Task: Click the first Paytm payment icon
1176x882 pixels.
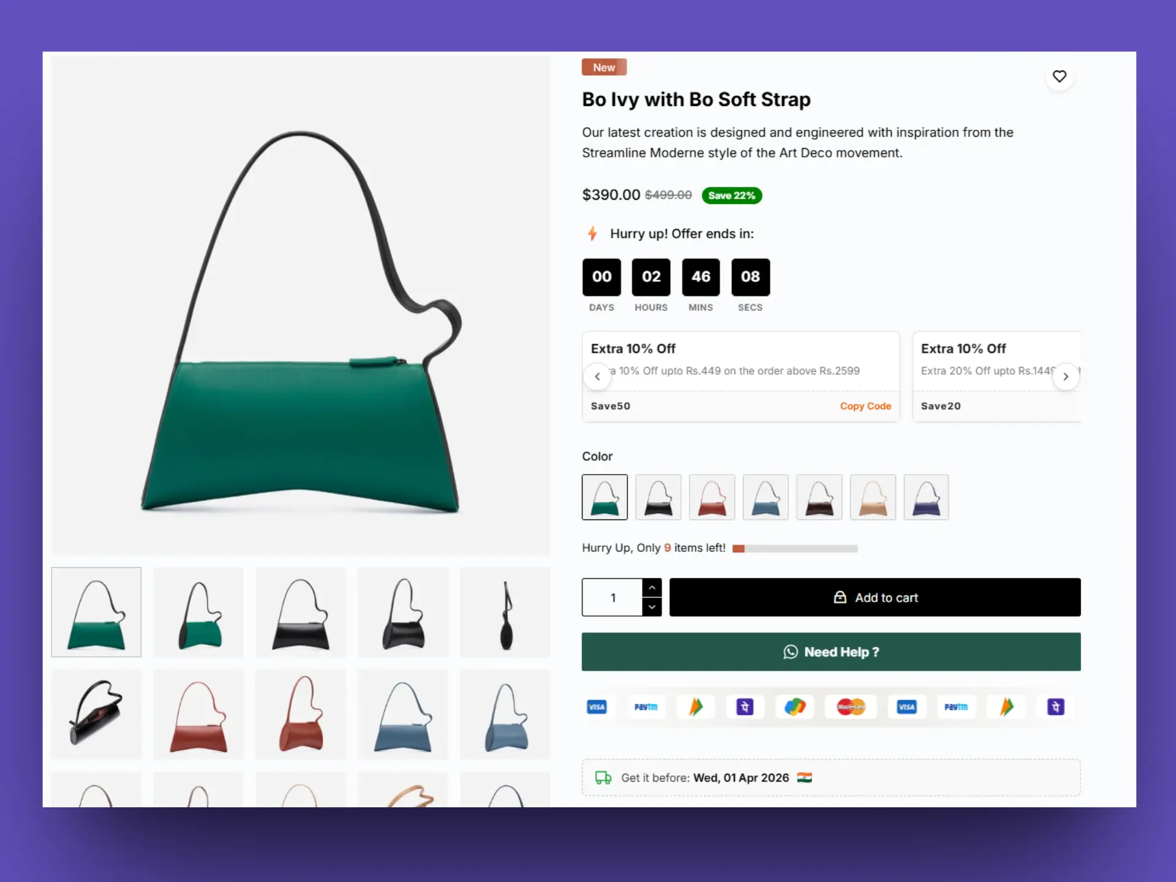Action: pyautogui.click(x=646, y=707)
